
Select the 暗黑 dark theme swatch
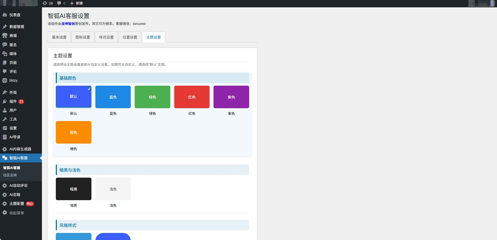coord(74,189)
